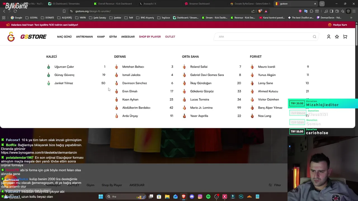Screen dimensions: 358x201
Task: Click the share icon in address bar
Action: coord(253,11)
